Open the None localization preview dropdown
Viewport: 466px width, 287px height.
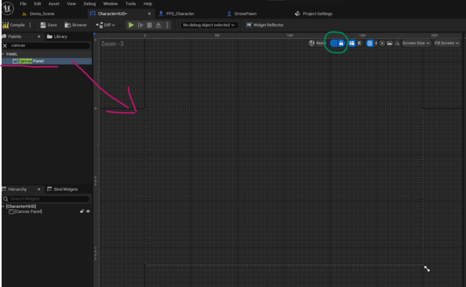pos(320,44)
